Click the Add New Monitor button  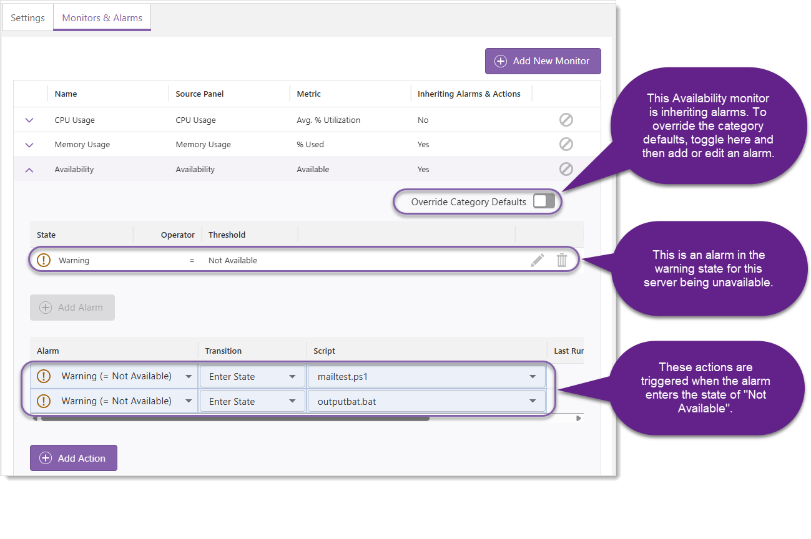pyautogui.click(x=543, y=61)
